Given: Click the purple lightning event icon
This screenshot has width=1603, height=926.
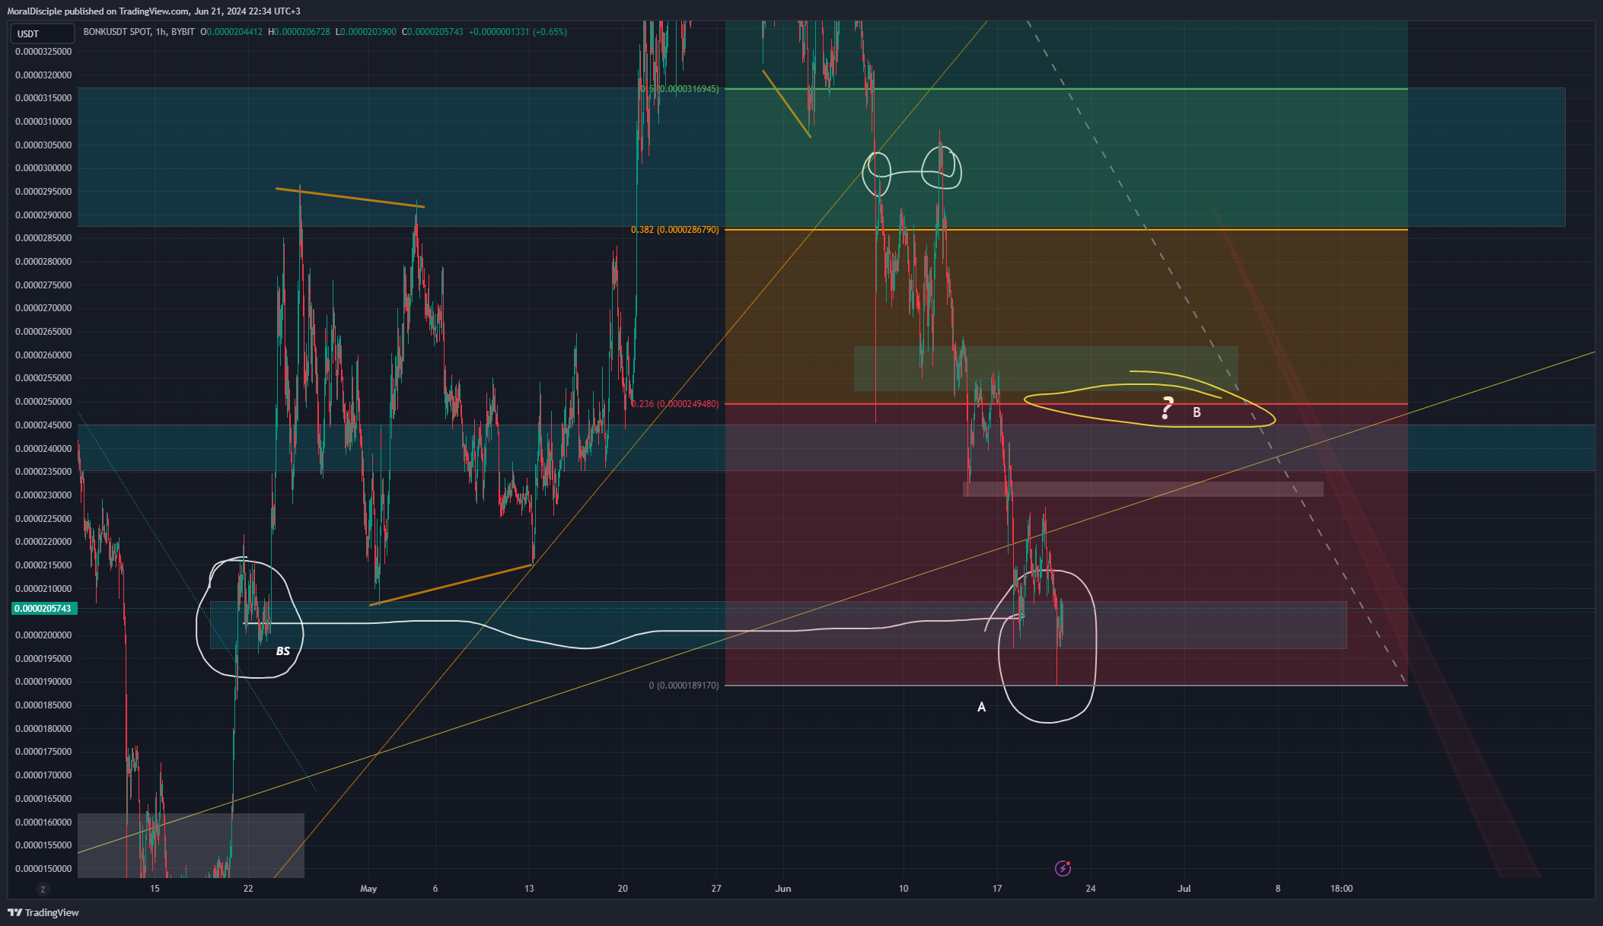Looking at the screenshot, I should pos(1063,868).
